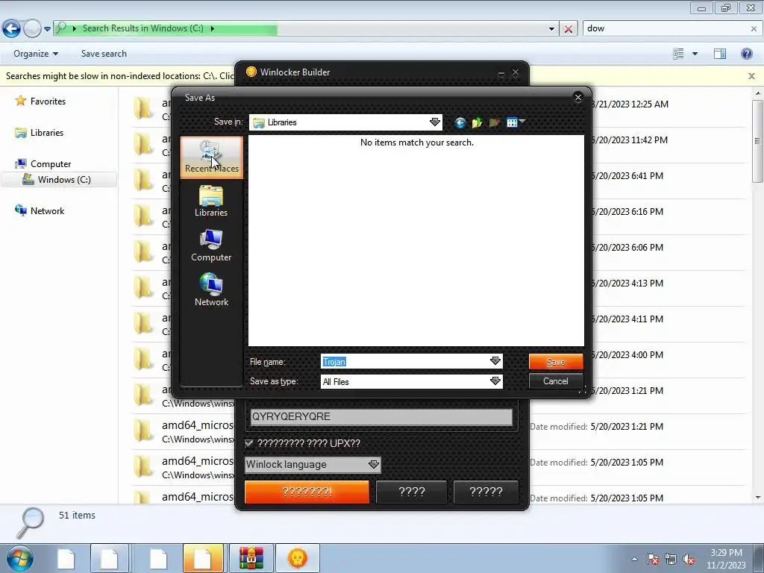Toggle the UPX checkbox in Winlocker Builder

point(249,443)
